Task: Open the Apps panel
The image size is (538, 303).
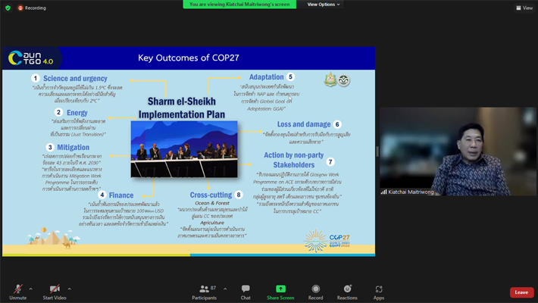Action: pyautogui.click(x=379, y=292)
